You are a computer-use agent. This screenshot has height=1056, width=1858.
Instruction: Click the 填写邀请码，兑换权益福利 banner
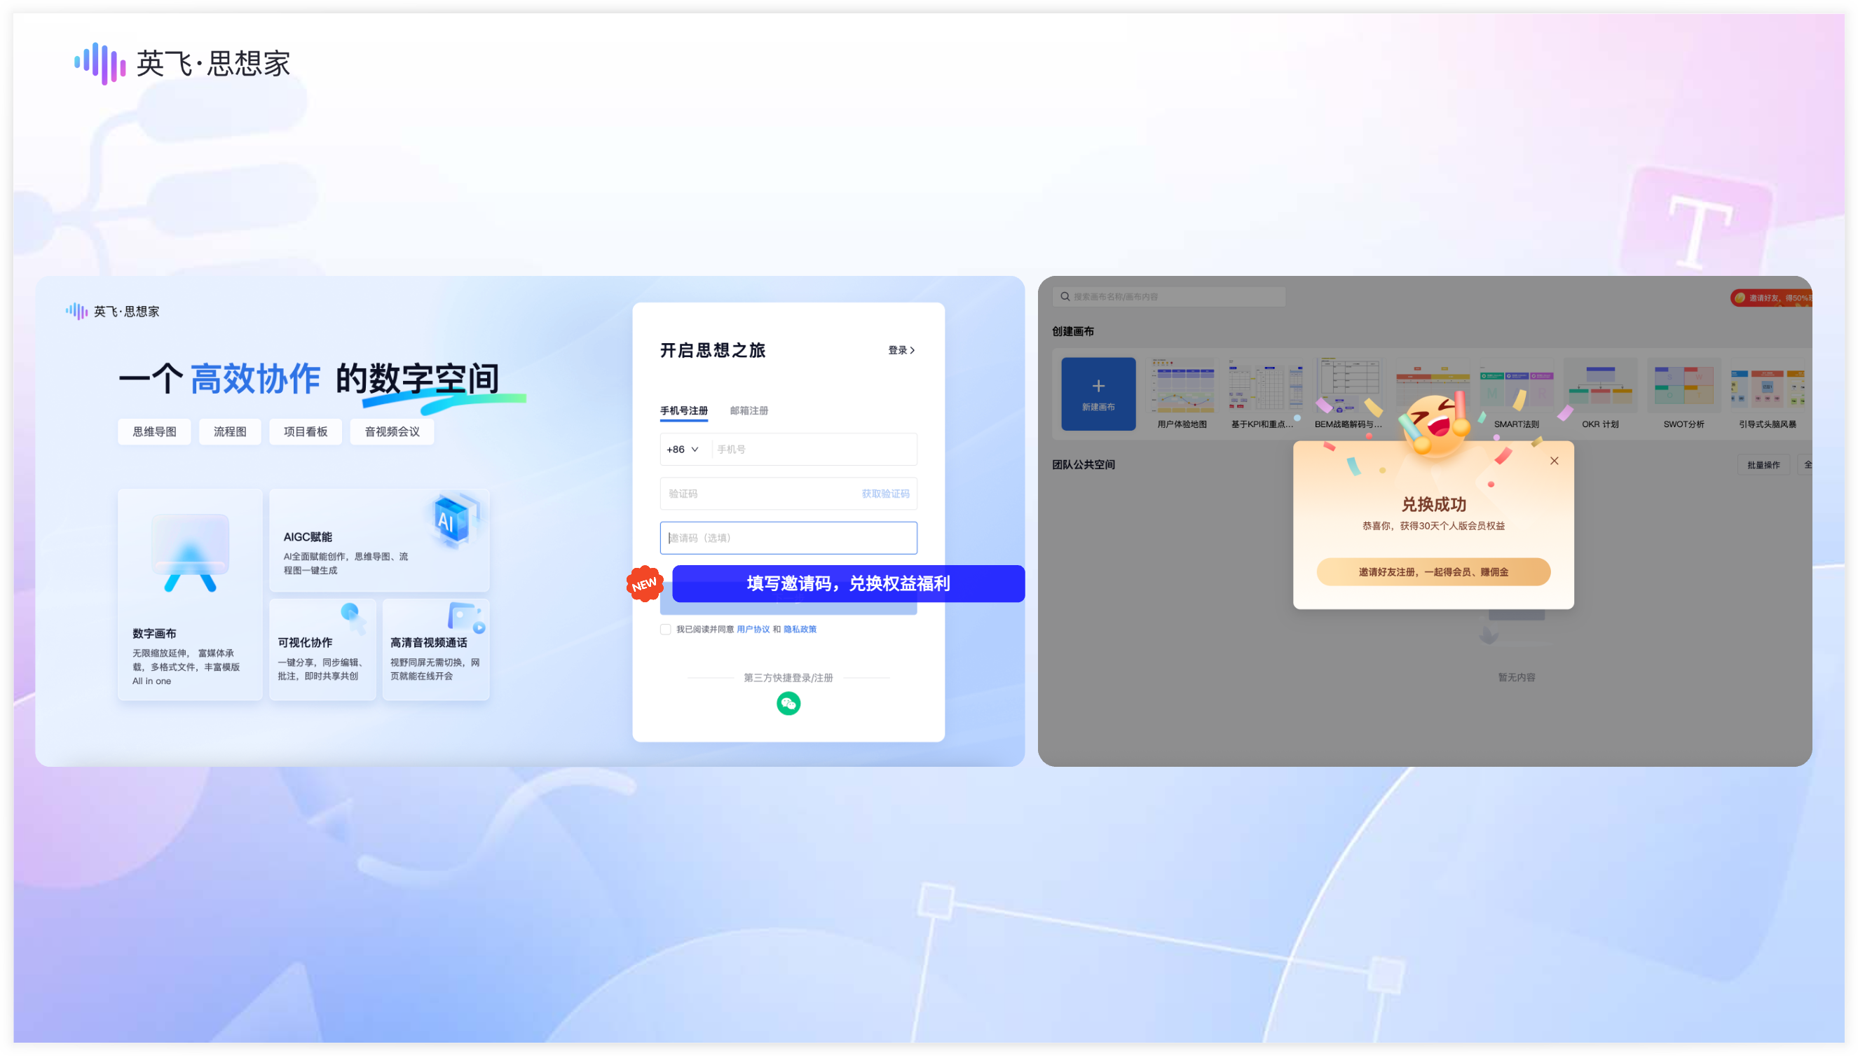click(x=848, y=583)
